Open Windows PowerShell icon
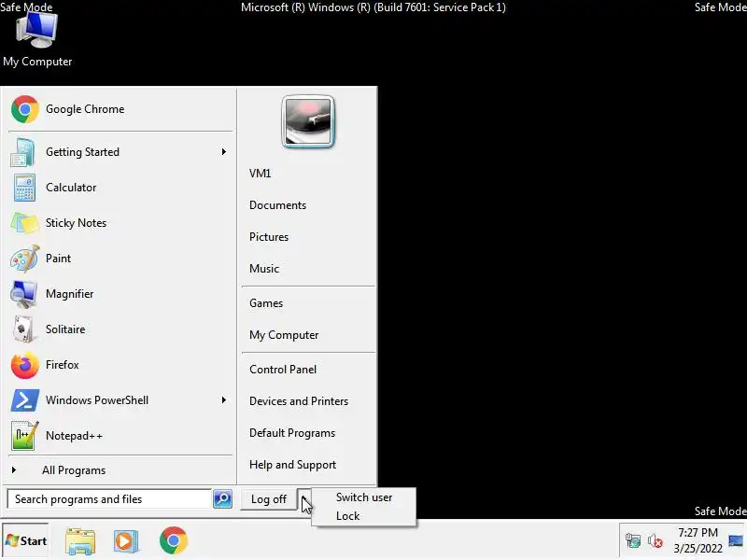The image size is (747, 560). (24, 400)
